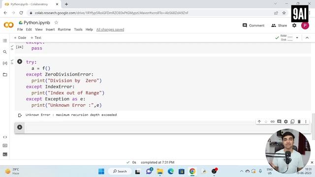Click inside the empty code cell

167,127
